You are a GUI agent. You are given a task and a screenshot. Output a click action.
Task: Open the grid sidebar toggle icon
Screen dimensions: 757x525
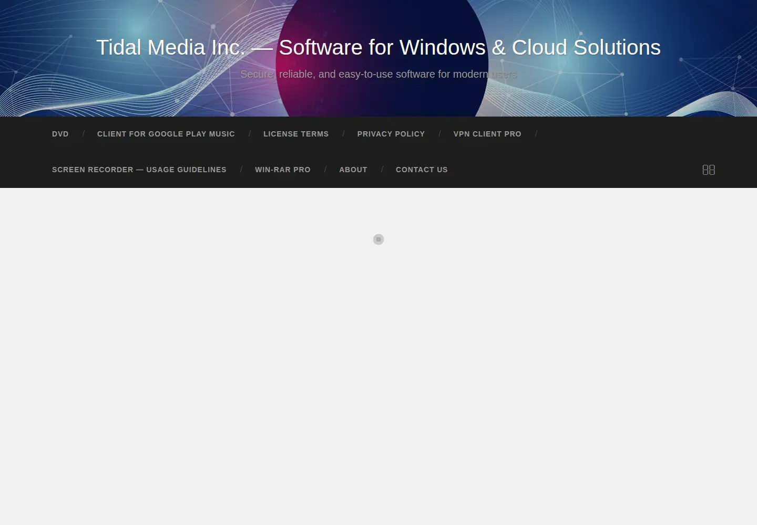[709, 170]
